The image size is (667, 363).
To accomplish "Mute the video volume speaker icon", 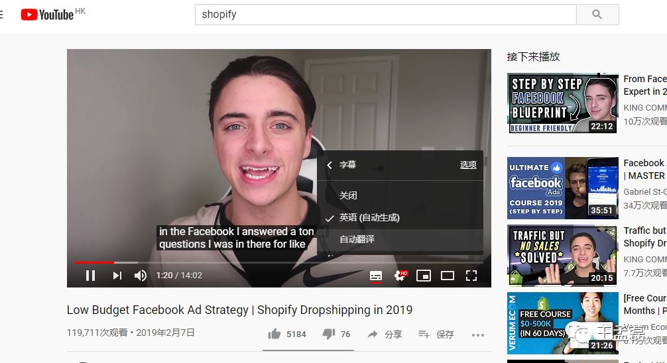I will (x=141, y=276).
